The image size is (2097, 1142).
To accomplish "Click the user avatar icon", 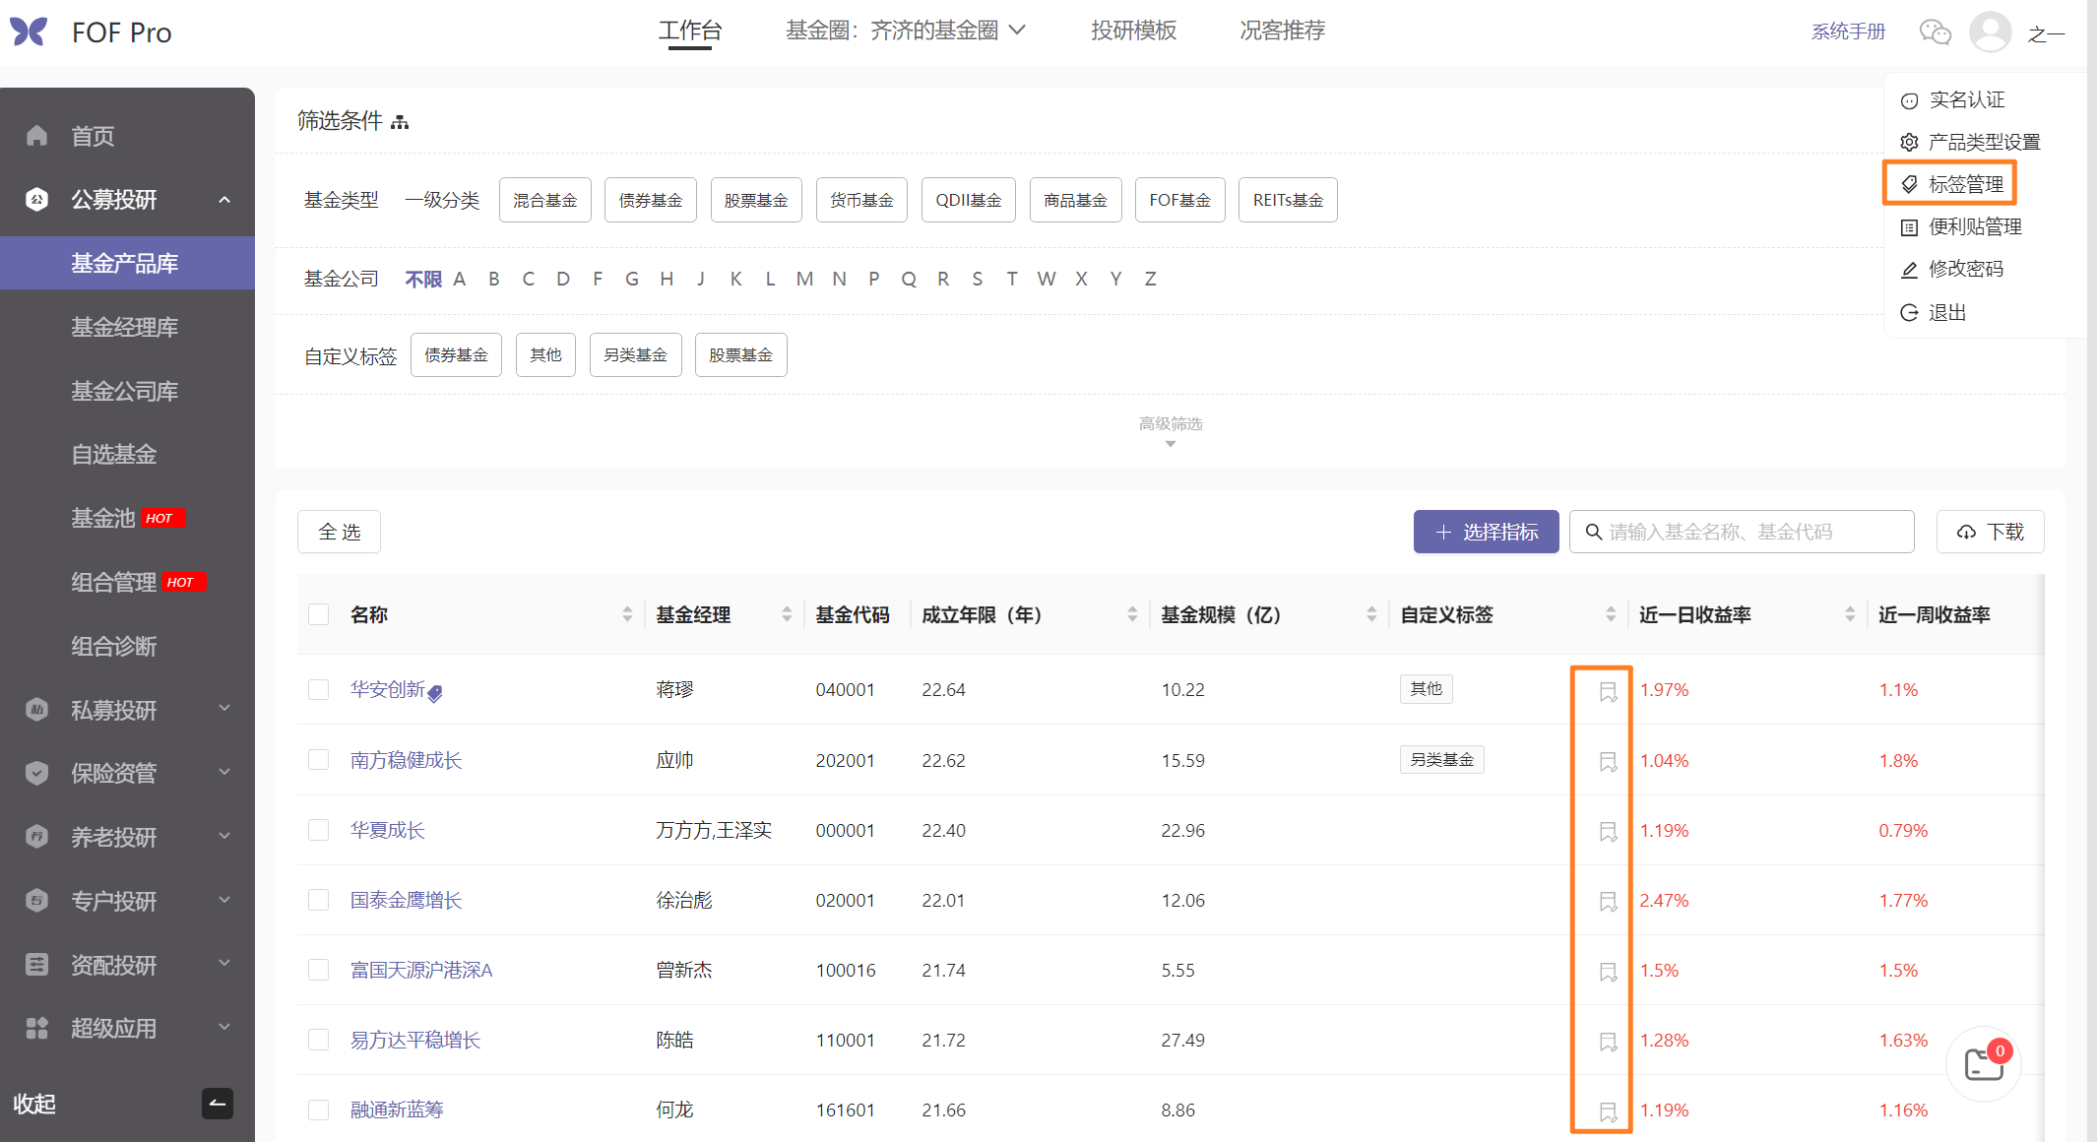I will [x=1990, y=32].
